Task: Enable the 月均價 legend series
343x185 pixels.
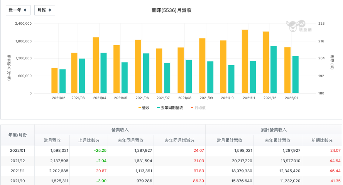Action: [198, 108]
